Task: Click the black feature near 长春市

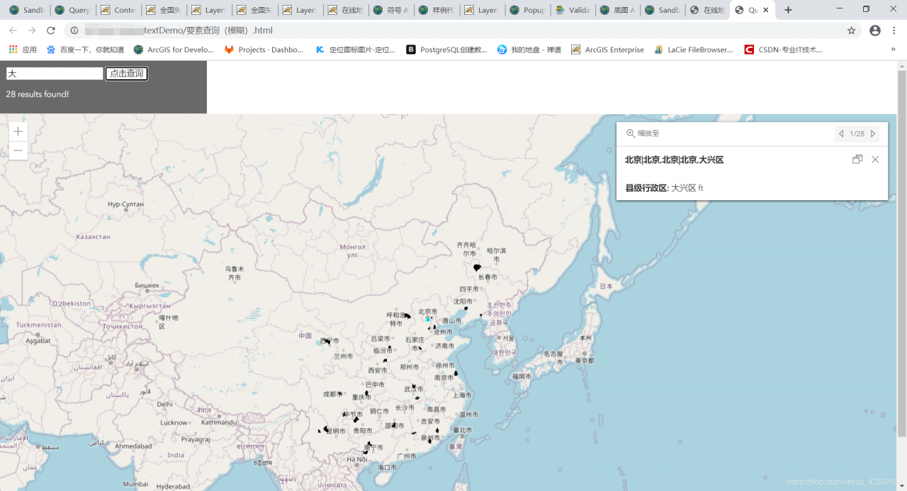Action: coord(477,267)
